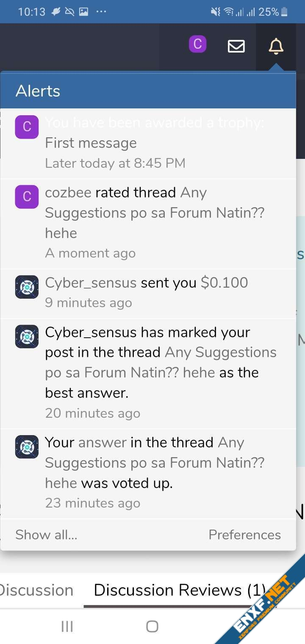
Task: Open the cozbee username link
Action: [x=68, y=192]
